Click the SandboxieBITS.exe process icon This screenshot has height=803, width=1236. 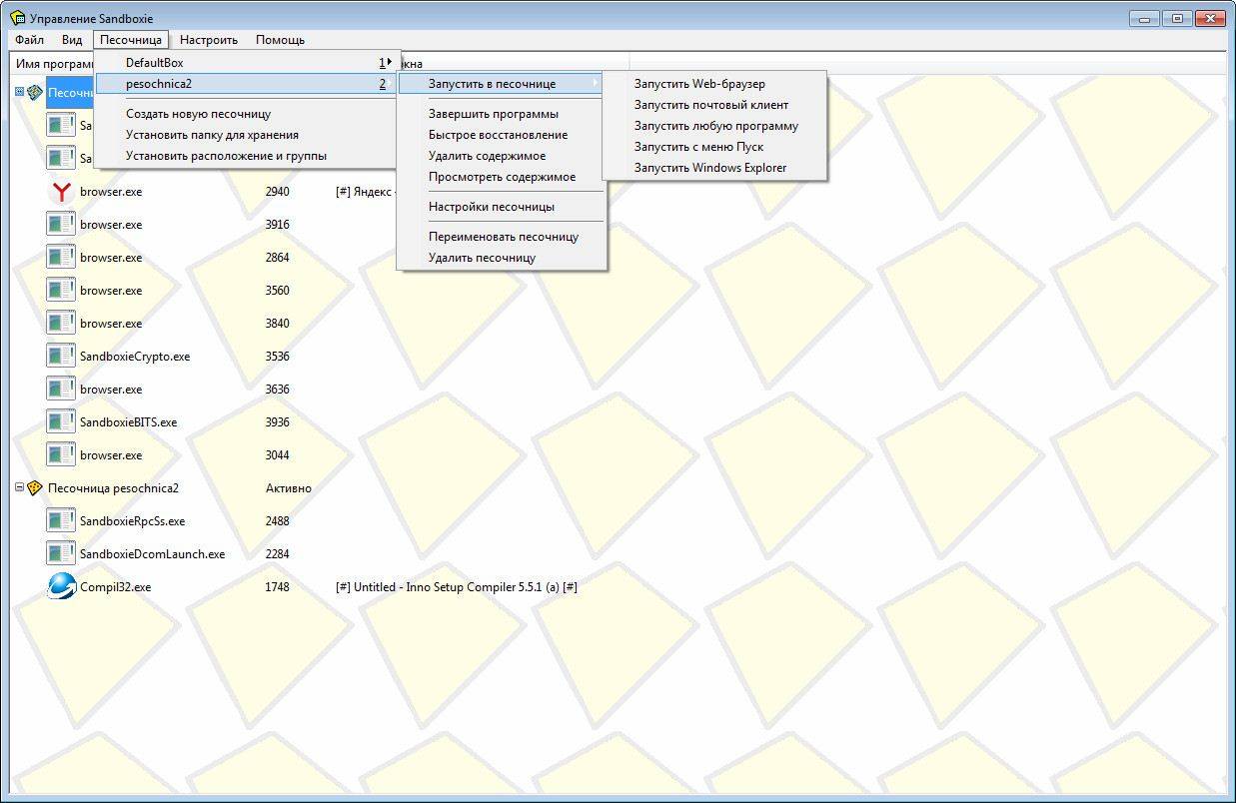[62, 422]
